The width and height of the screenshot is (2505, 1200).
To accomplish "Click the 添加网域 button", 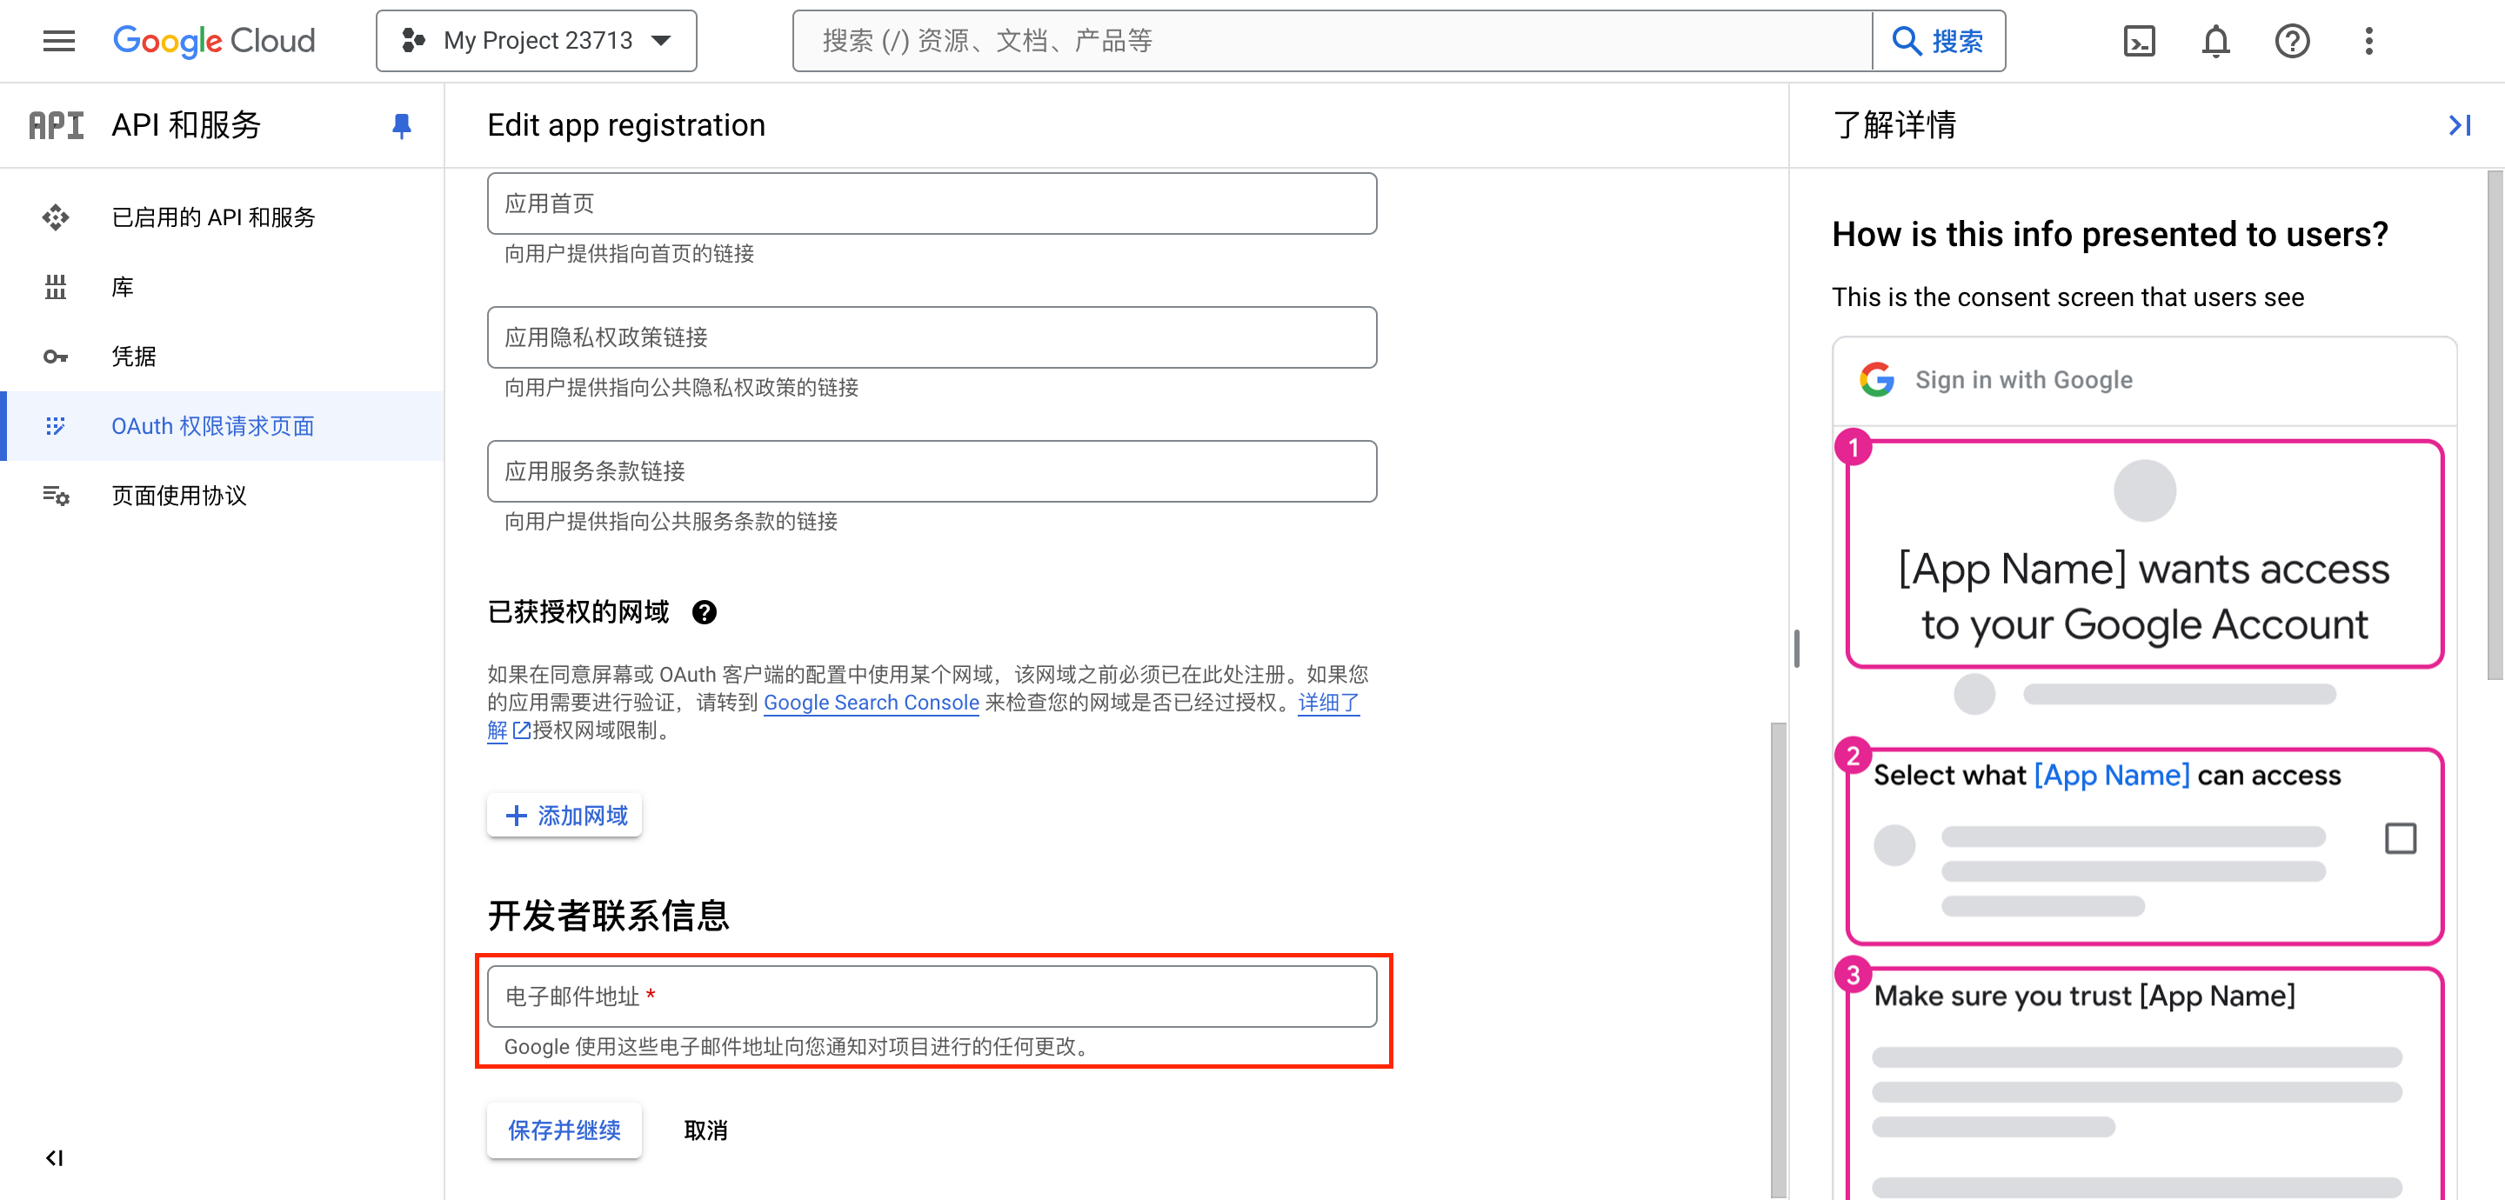I will 565,815.
